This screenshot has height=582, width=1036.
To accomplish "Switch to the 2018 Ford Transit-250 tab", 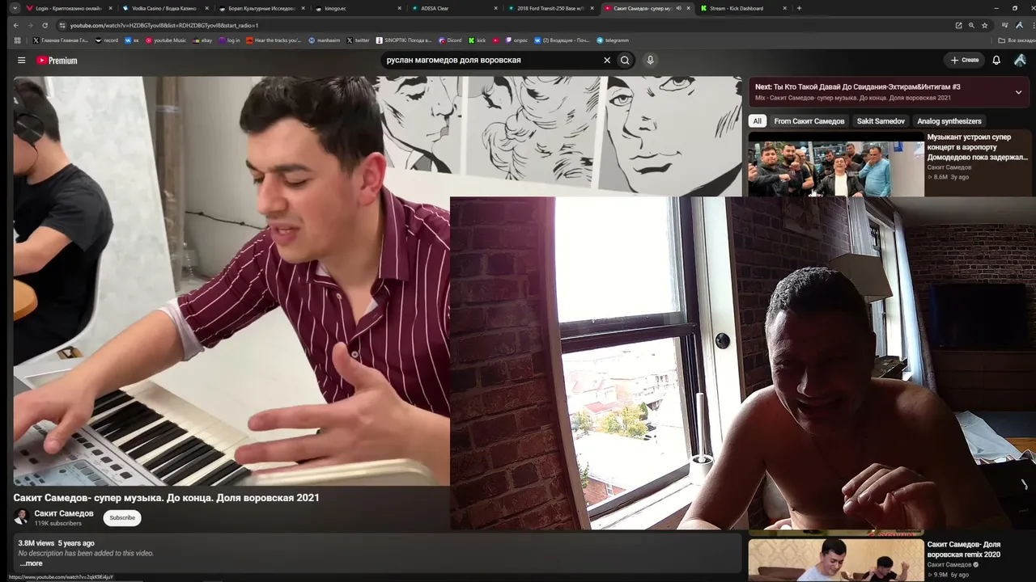I will (550, 8).
